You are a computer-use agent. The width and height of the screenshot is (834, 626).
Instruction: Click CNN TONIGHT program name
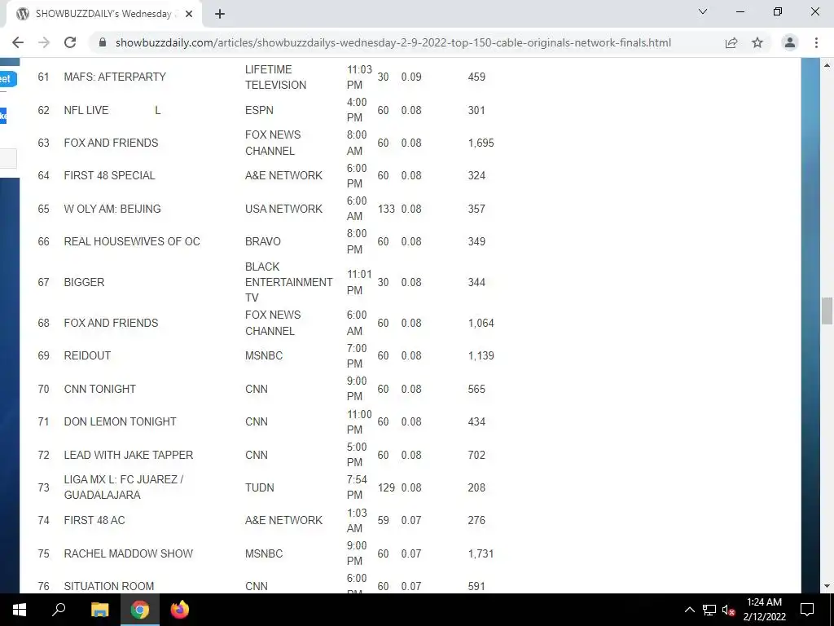[100, 389]
